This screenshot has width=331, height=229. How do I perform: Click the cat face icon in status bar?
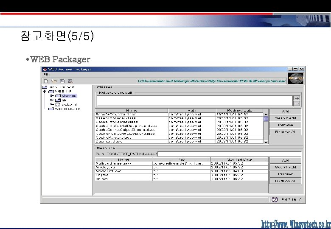275,199
